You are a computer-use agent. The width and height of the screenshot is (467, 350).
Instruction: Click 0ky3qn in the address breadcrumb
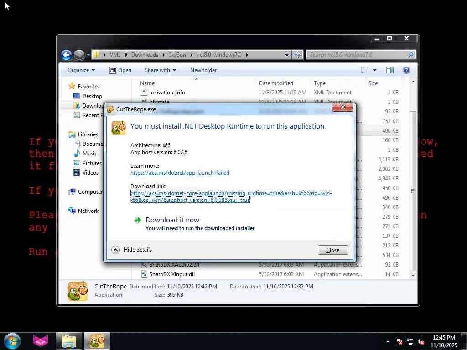177,55
